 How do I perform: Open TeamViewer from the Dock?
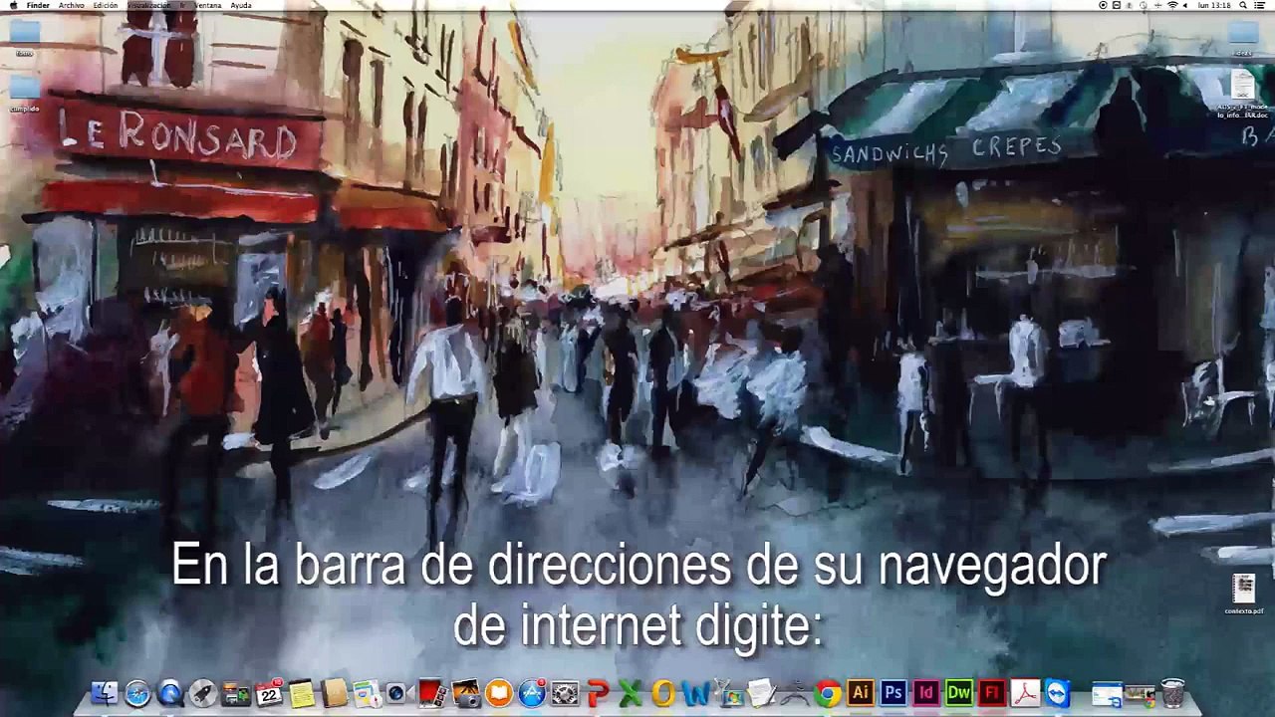(x=1058, y=693)
